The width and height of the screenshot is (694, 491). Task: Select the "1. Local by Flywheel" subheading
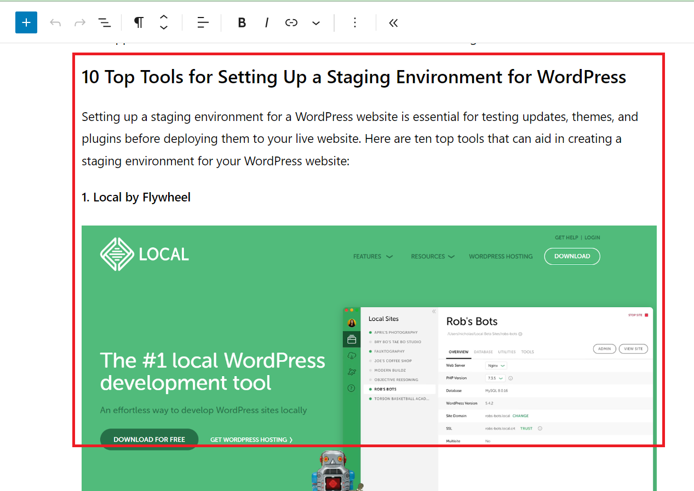click(136, 197)
